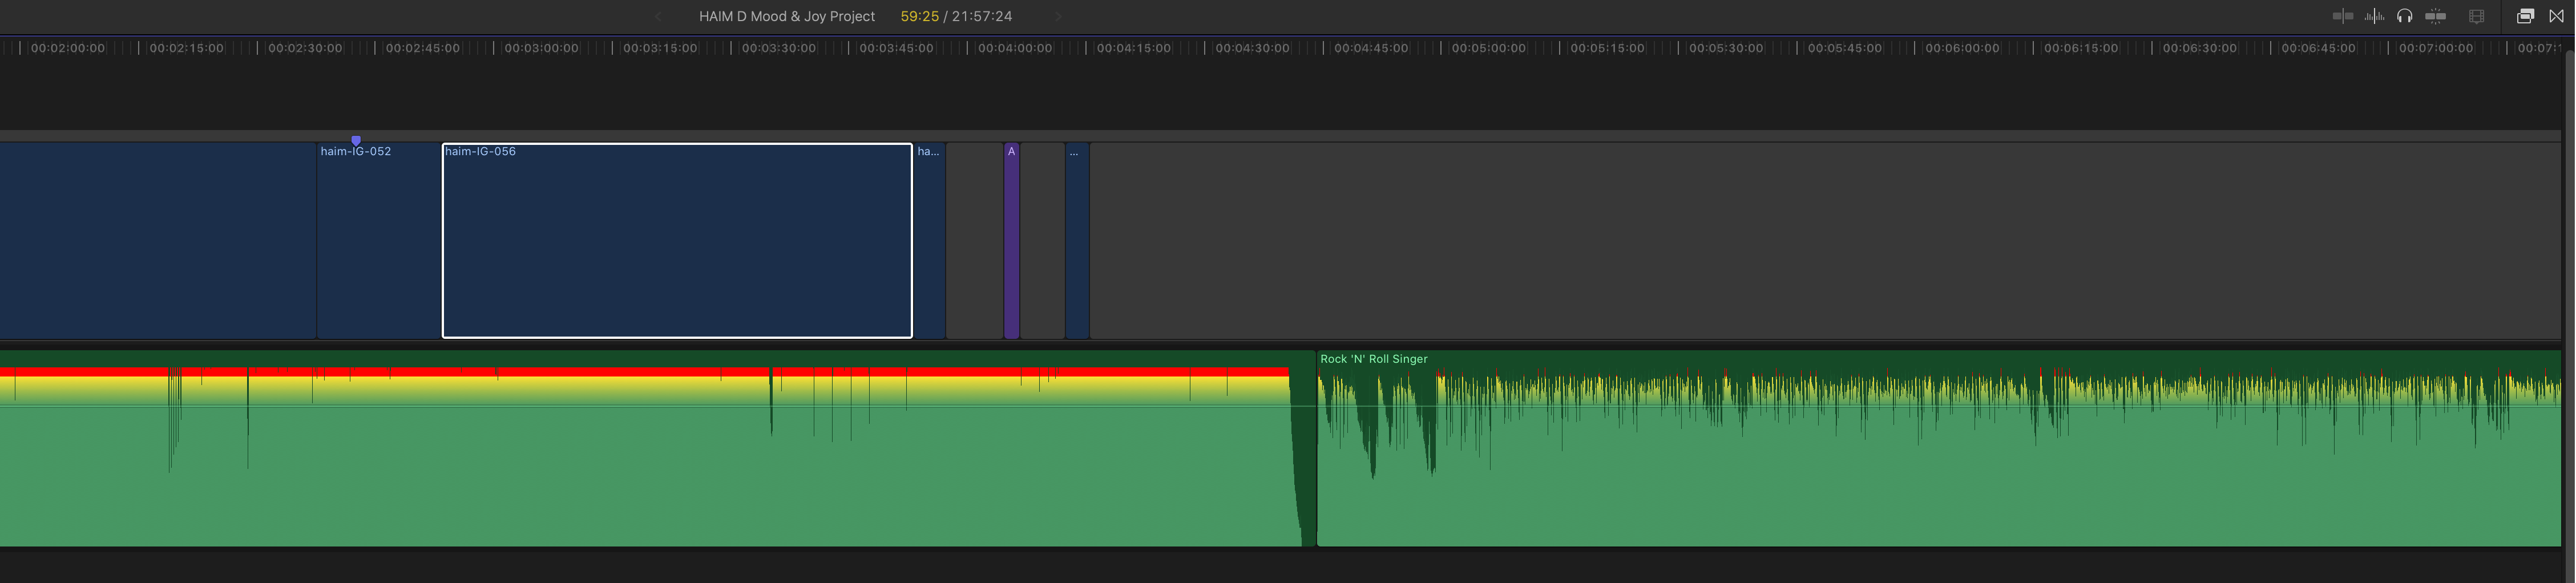The width and height of the screenshot is (2576, 583).
Task: Click the ruler at 00:04:15:00
Action: click(1134, 48)
